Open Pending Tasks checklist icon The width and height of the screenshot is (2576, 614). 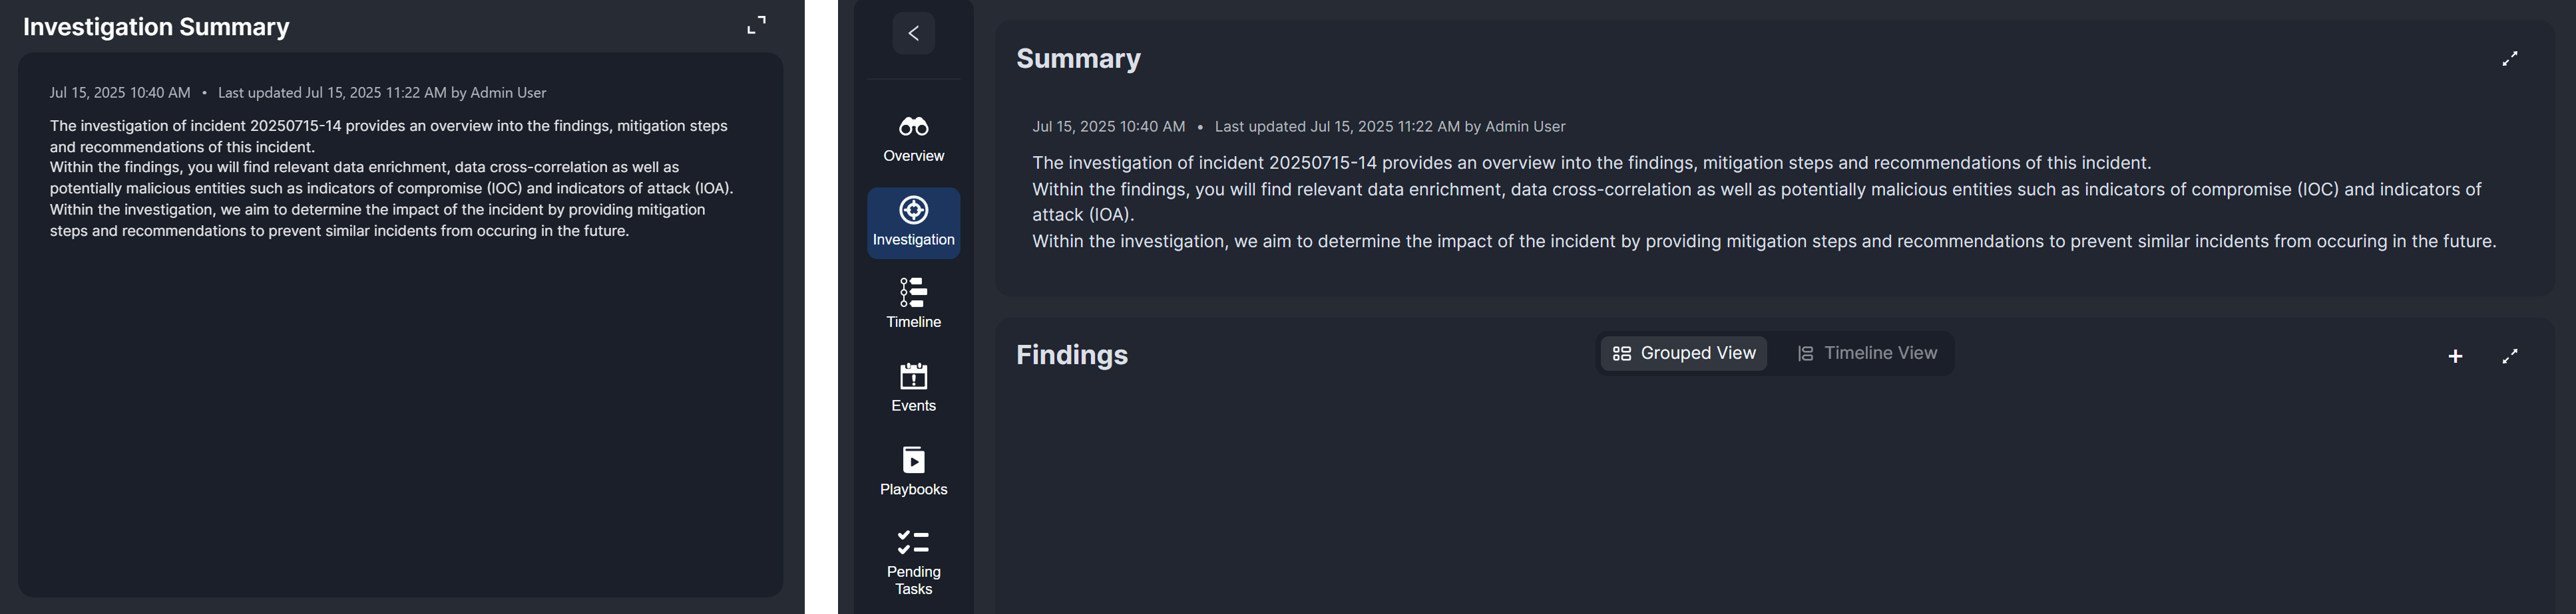[x=913, y=542]
